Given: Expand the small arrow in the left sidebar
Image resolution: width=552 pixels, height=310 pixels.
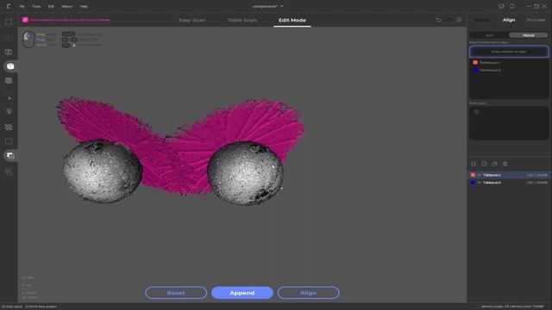Looking at the screenshot, I should point(9,98).
